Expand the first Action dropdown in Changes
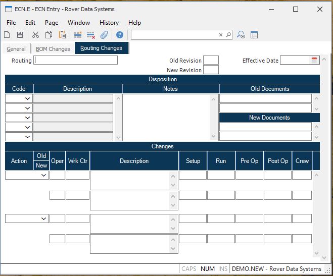Viewport: 333px width, 276px height. pyautogui.click(x=44, y=175)
